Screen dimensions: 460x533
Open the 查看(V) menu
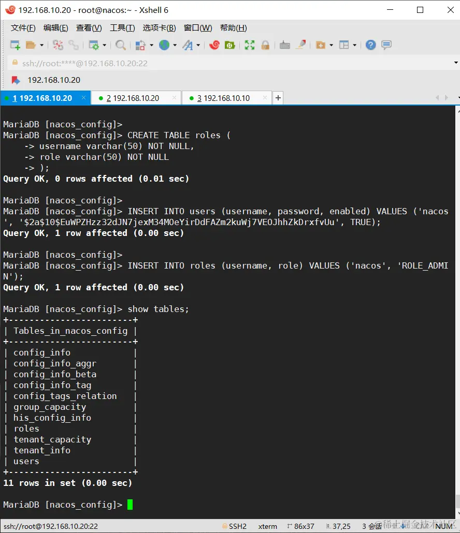point(89,28)
